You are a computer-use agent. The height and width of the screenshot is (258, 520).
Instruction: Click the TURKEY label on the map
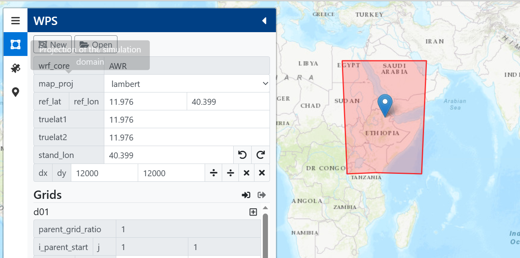pyautogui.click(x=369, y=14)
